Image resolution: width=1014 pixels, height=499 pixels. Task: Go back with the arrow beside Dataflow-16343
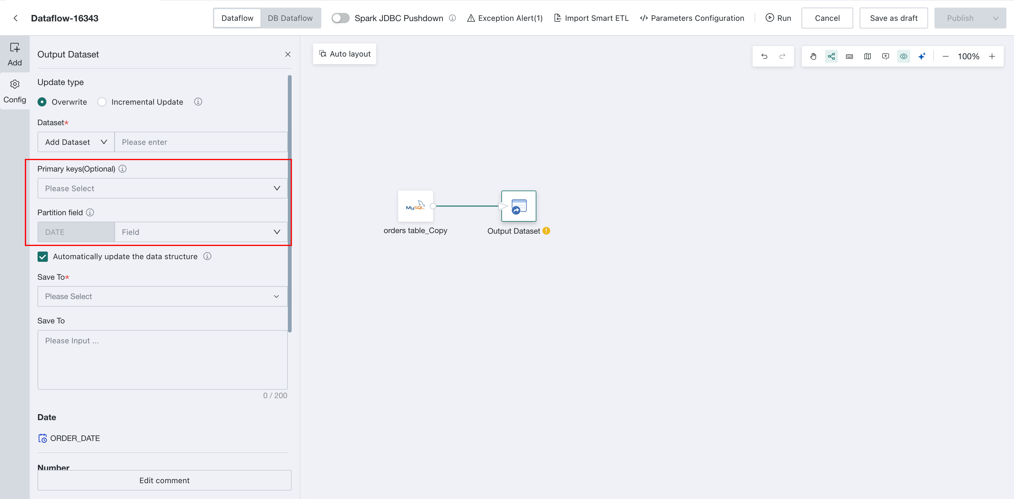15,18
